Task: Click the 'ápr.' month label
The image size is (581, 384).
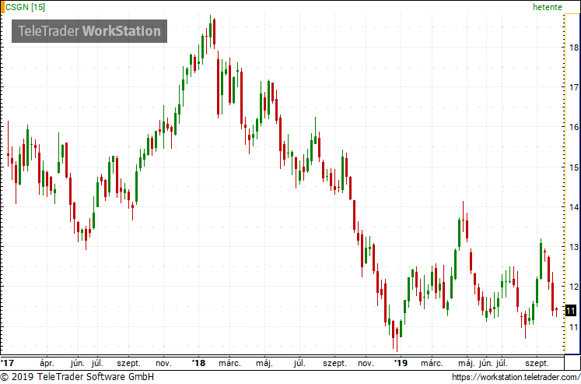Action: point(47,363)
